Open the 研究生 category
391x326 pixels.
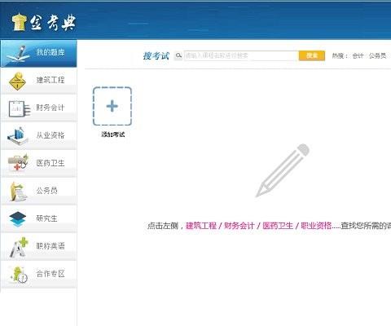click(38, 219)
